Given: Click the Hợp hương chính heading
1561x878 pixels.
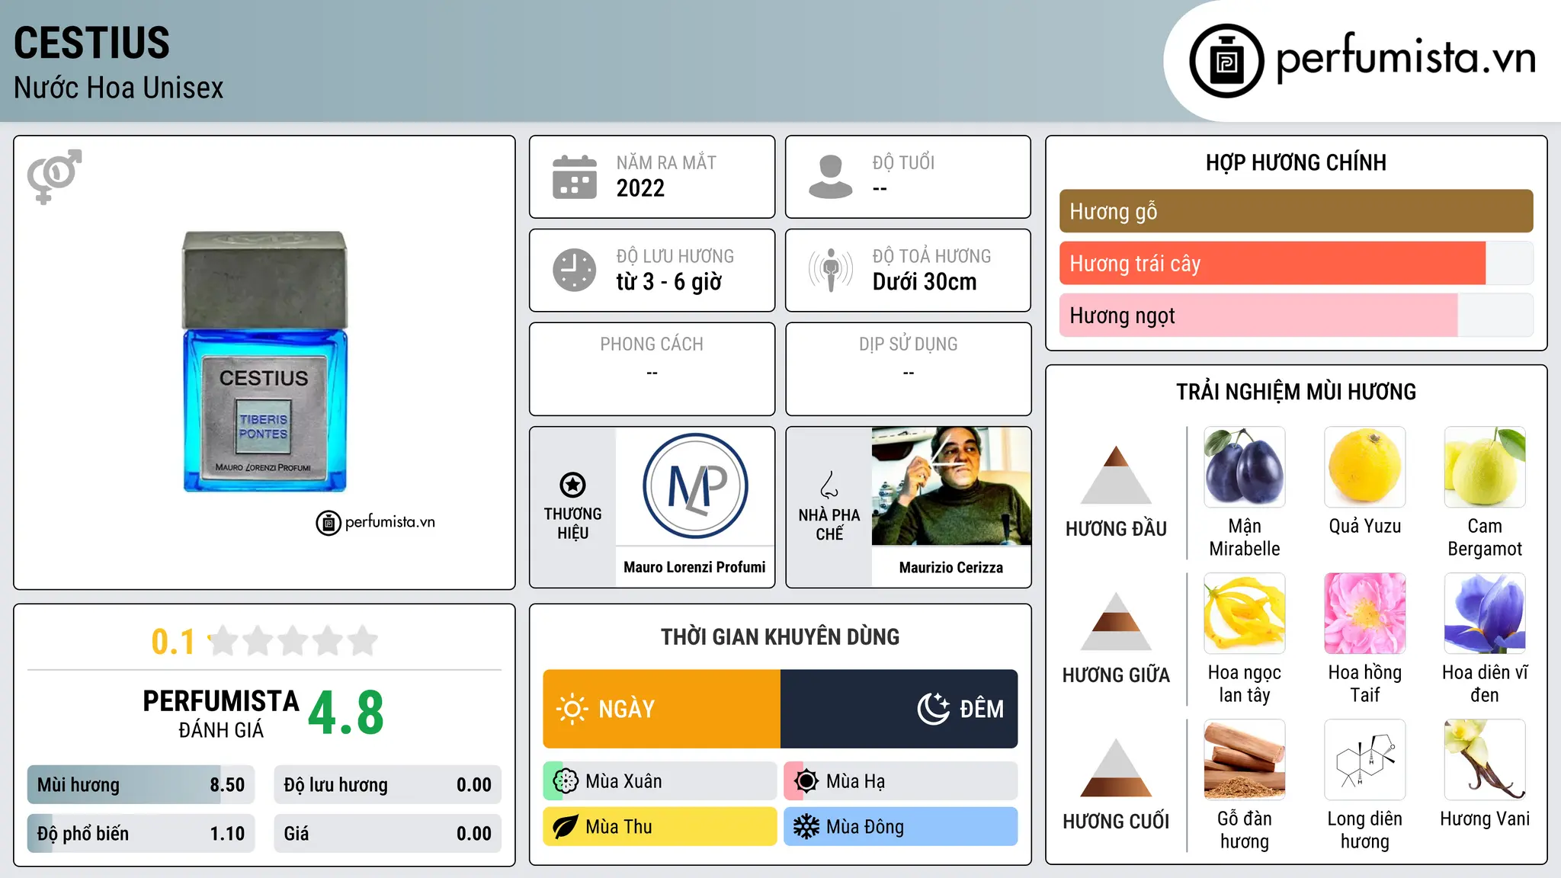Looking at the screenshot, I should coord(1296,162).
